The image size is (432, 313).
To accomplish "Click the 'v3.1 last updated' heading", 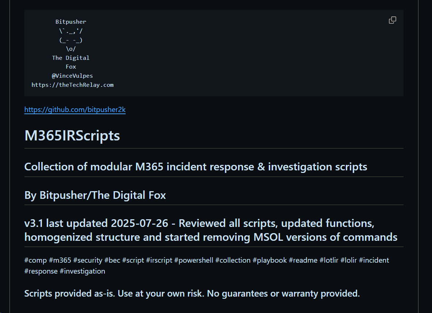I will click(x=210, y=230).
